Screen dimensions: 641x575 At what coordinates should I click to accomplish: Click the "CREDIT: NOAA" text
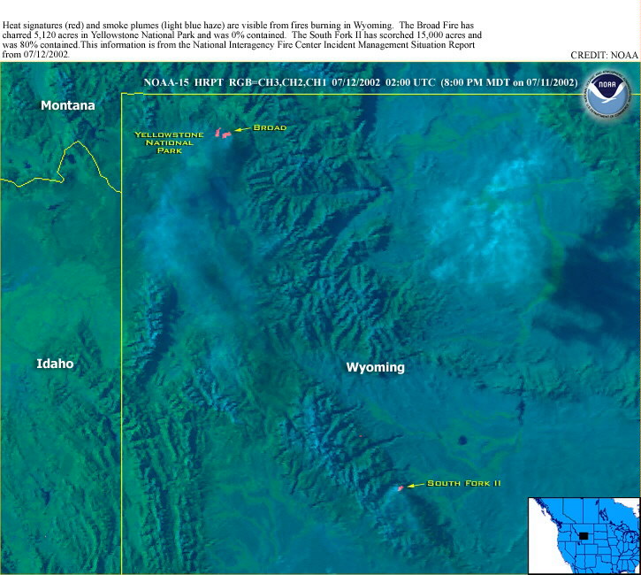604,55
